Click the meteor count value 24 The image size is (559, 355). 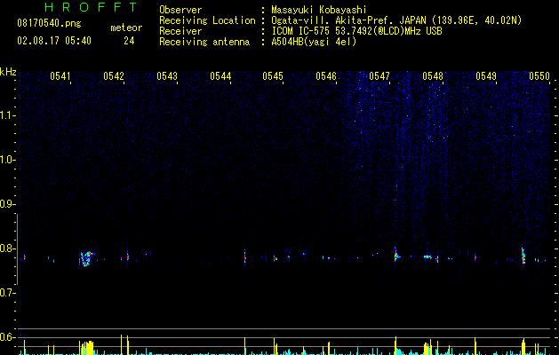(129, 41)
